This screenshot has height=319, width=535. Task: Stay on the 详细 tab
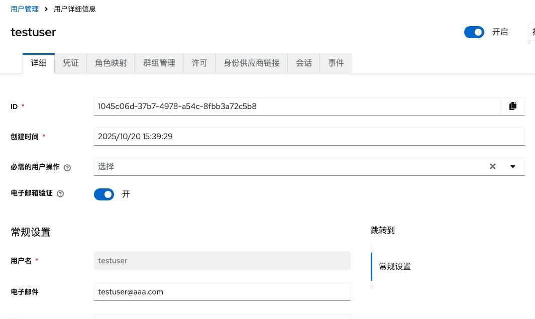39,63
